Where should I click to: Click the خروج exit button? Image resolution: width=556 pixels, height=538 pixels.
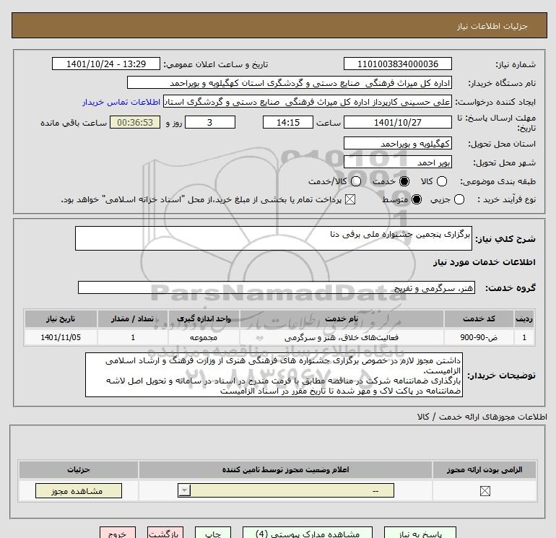coord(118,533)
